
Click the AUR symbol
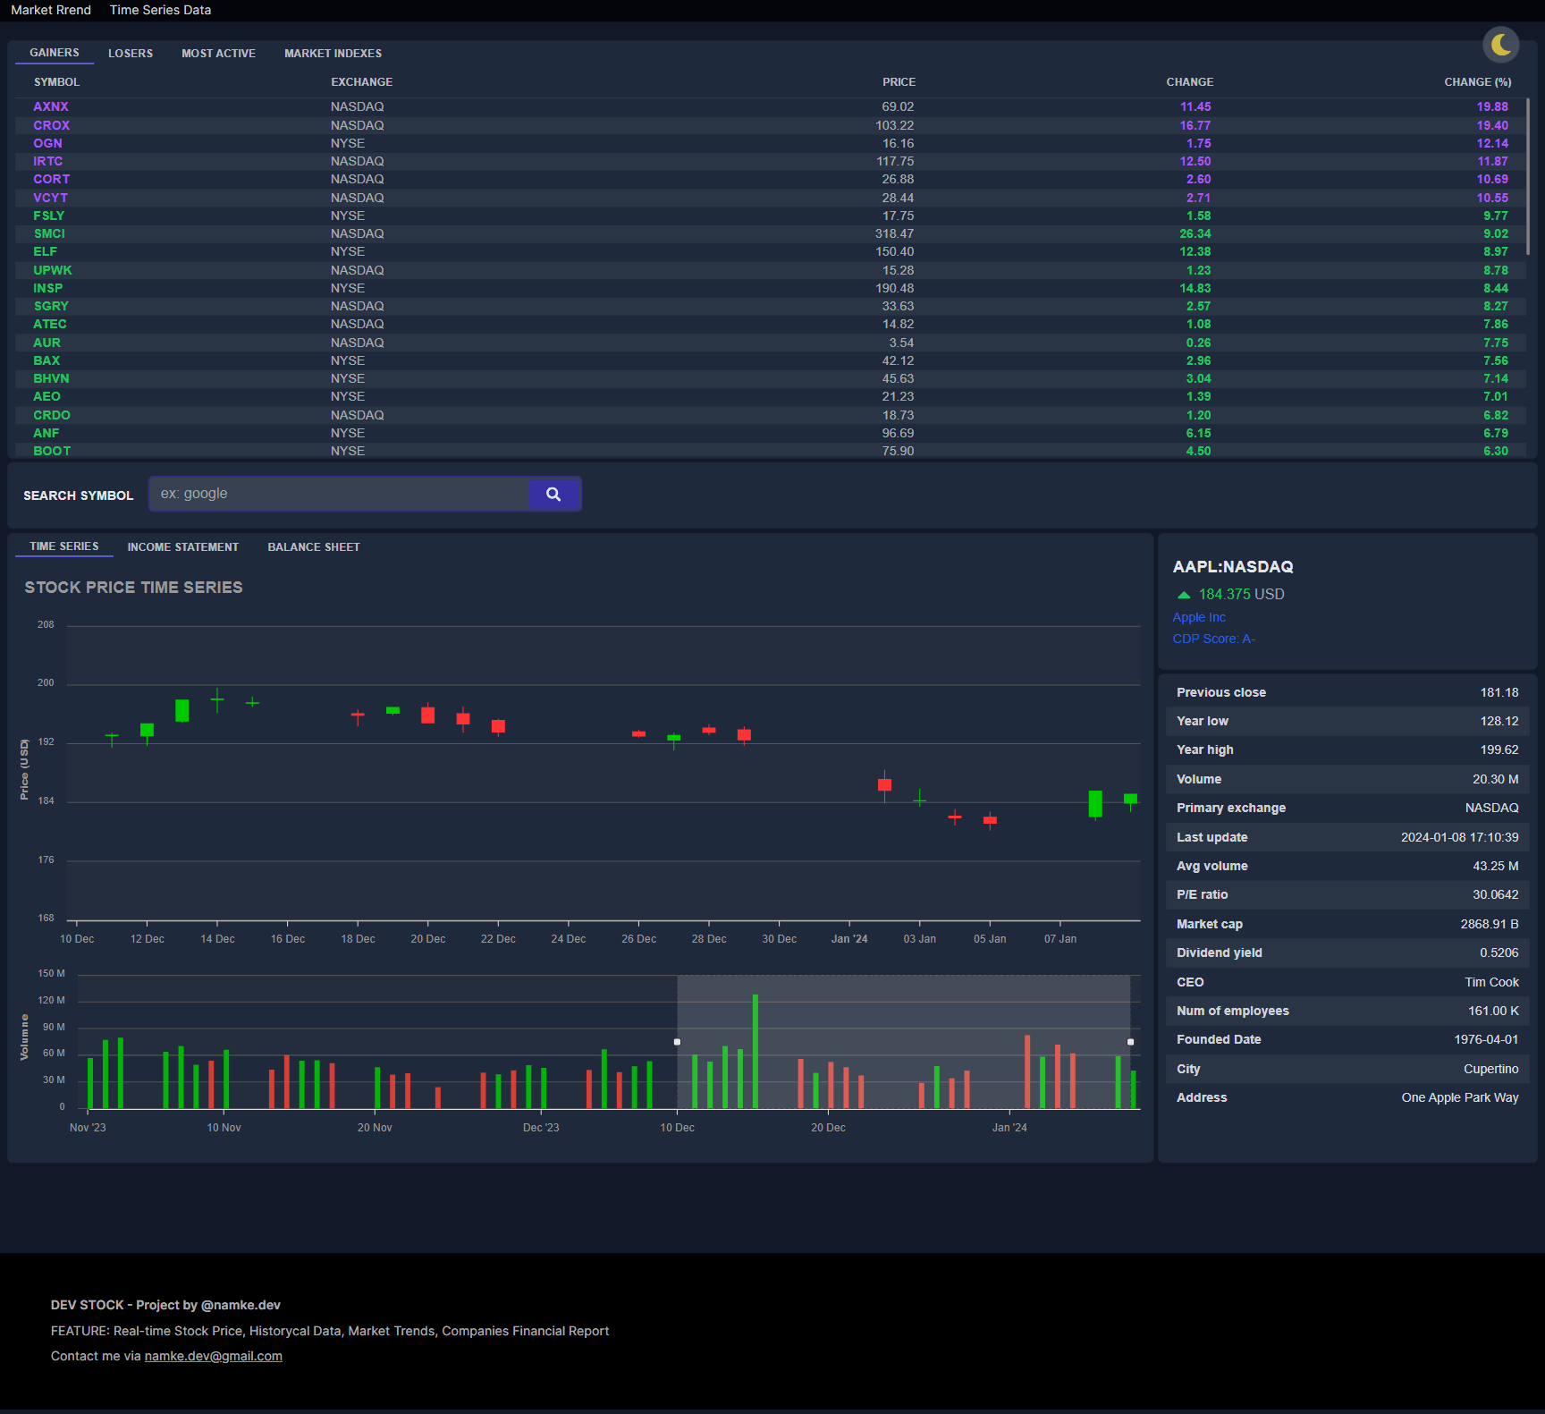coord(47,343)
